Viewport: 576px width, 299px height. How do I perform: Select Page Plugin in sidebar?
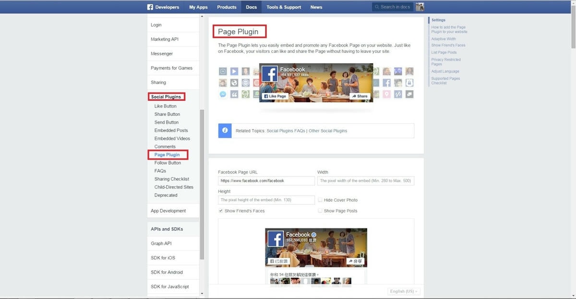point(167,155)
